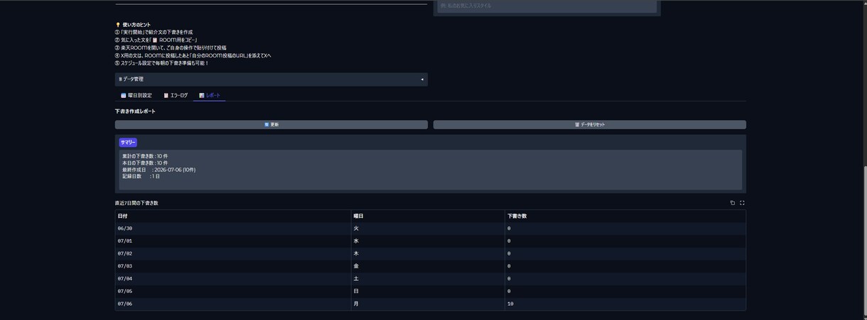Click the 累計の下書き数 summary line
This screenshot has height=320, width=867.
pyautogui.click(x=145, y=156)
